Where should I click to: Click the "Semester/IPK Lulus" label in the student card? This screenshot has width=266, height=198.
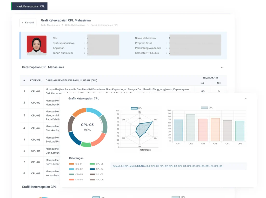point(147,53)
